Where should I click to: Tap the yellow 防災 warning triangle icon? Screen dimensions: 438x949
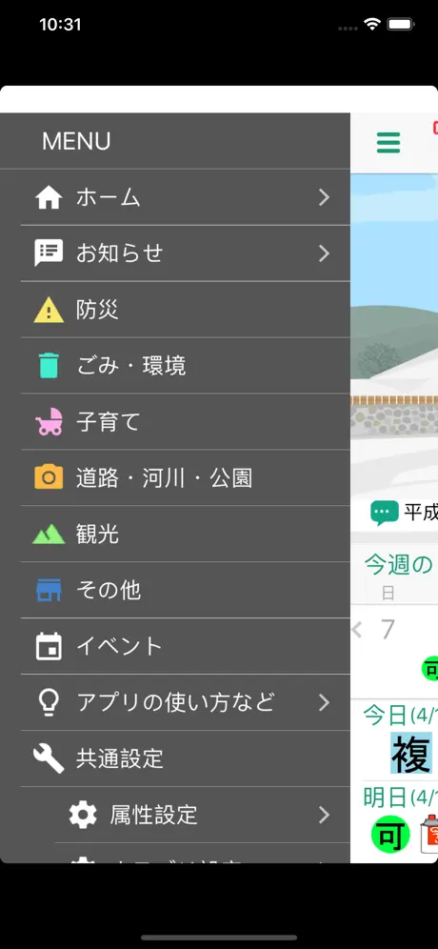click(49, 310)
